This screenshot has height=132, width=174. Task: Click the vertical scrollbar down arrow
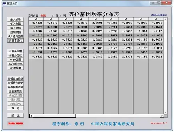(x=166, y=112)
